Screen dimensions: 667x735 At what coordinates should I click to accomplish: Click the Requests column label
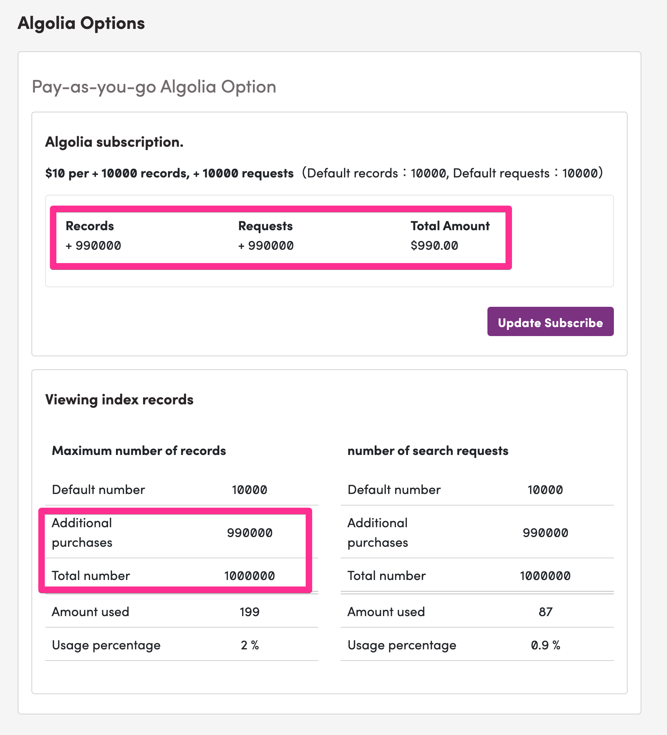point(265,227)
